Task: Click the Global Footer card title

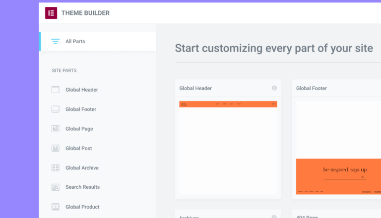Action: click(x=312, y=88)
